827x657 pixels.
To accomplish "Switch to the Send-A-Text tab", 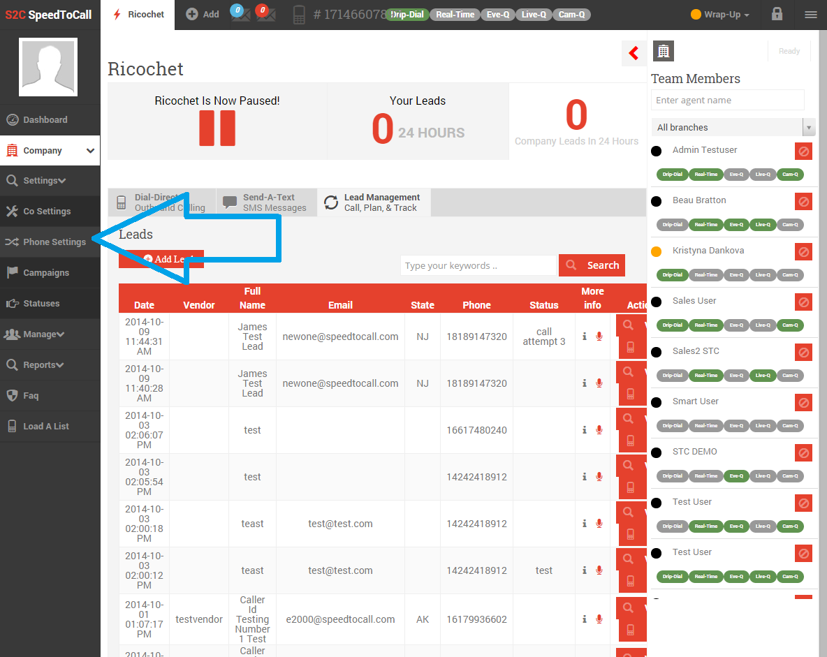I will point(266,202).
